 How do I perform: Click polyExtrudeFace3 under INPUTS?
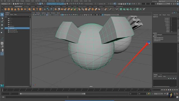[x=158, y=38]
